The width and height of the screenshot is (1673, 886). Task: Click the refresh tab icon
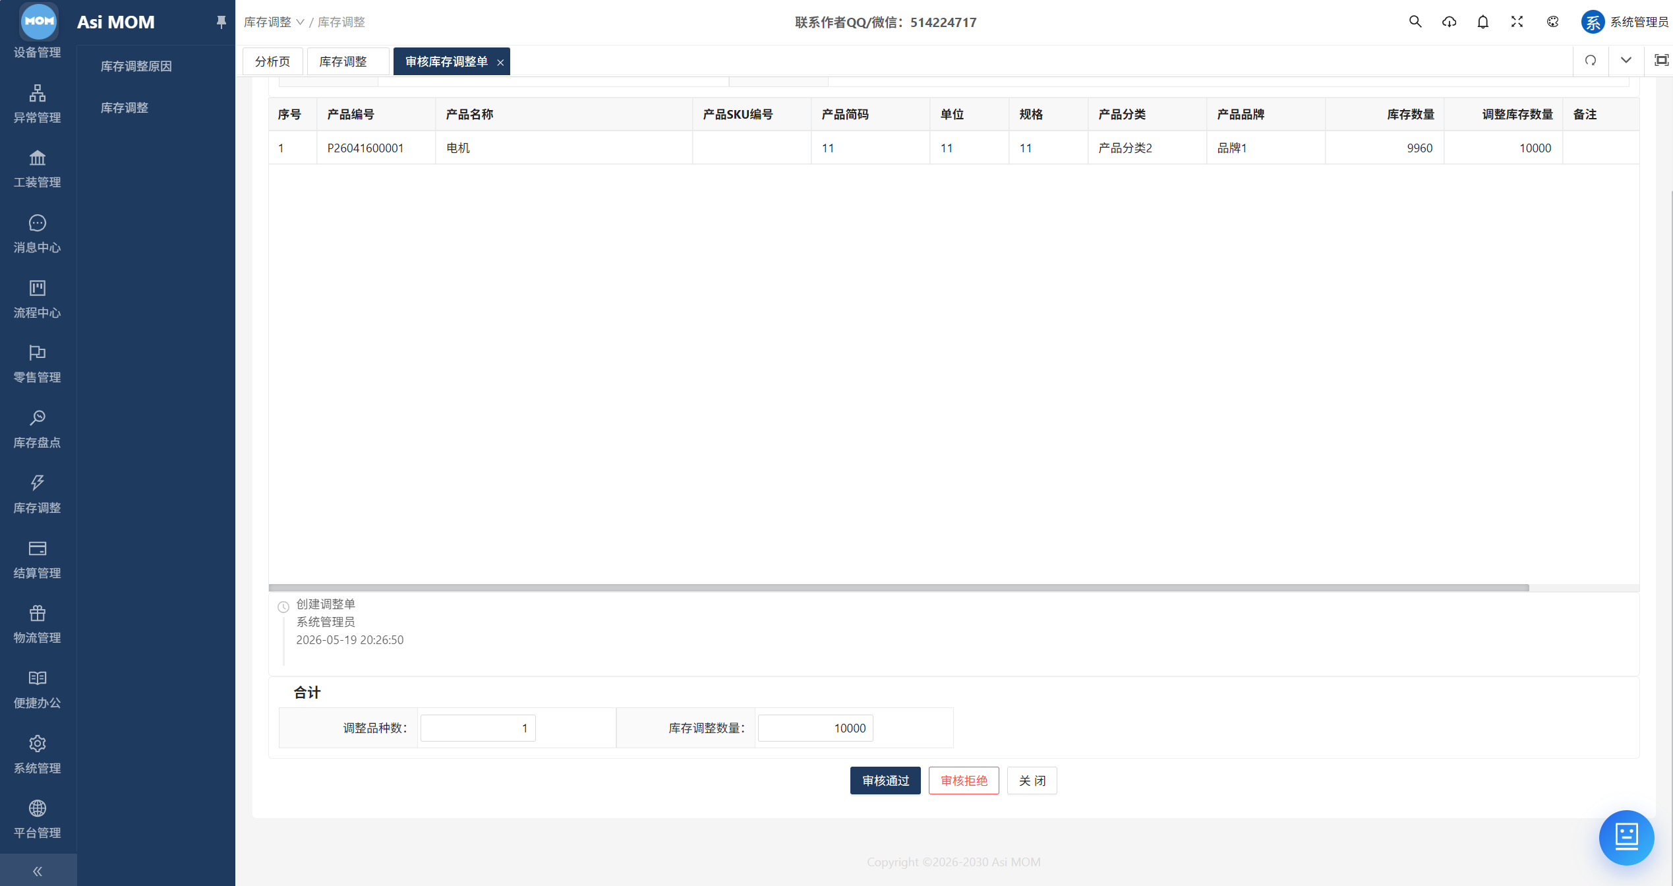click(x=1591, y=61)
